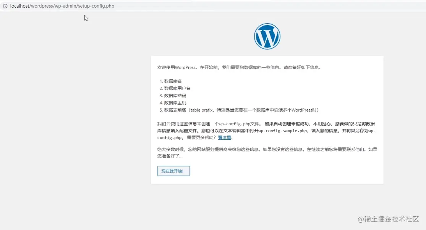
Task: Click the list item 数据库用户名
Action: click(177, 88)
